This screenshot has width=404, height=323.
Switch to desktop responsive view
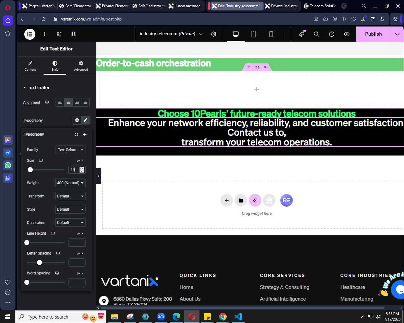(236, 34)
